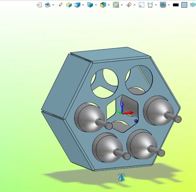The image size is (196, 192).
Task: Click the cube with view label tag icon
Action: click(90, 5)
